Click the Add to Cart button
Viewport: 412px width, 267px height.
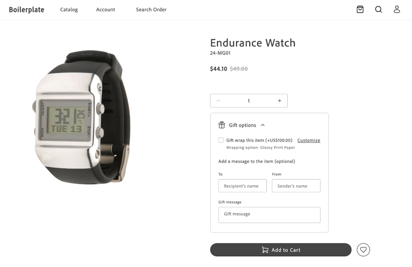coord(281,250)
